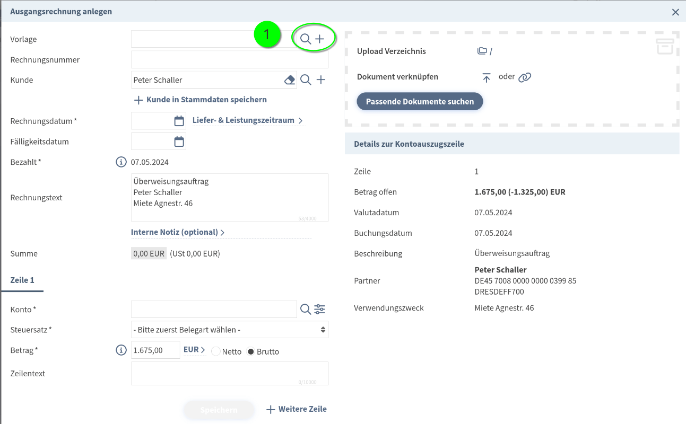This screenshot has height=424, width=686.
Task: Select the Netto radio button
Action: (216, 351)
